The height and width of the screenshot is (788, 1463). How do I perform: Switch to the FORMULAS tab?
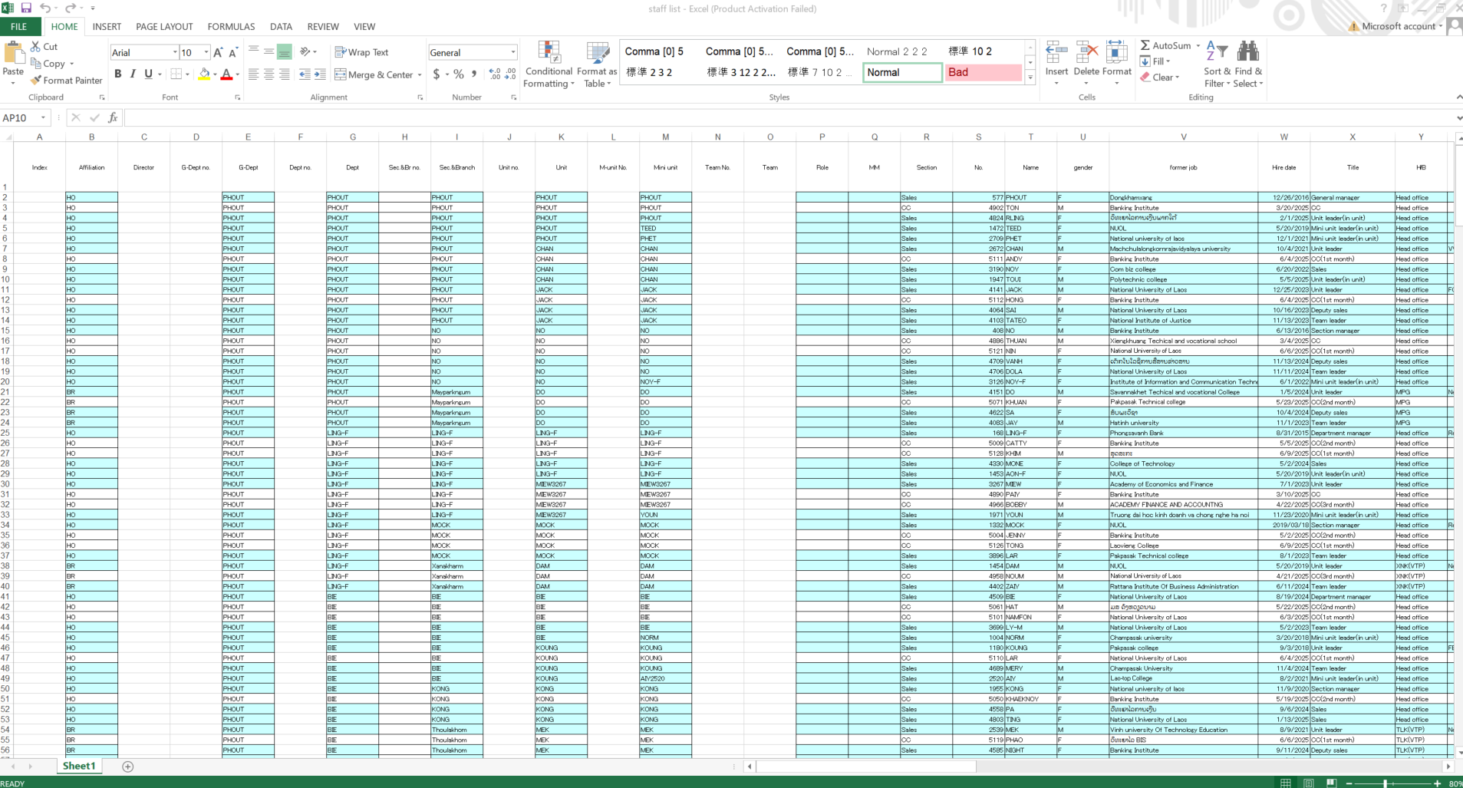[231, 26]
